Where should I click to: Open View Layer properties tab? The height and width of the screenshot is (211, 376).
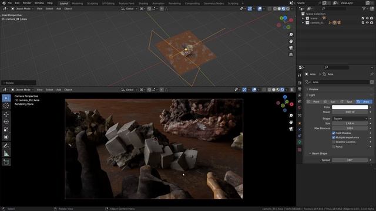300,95
